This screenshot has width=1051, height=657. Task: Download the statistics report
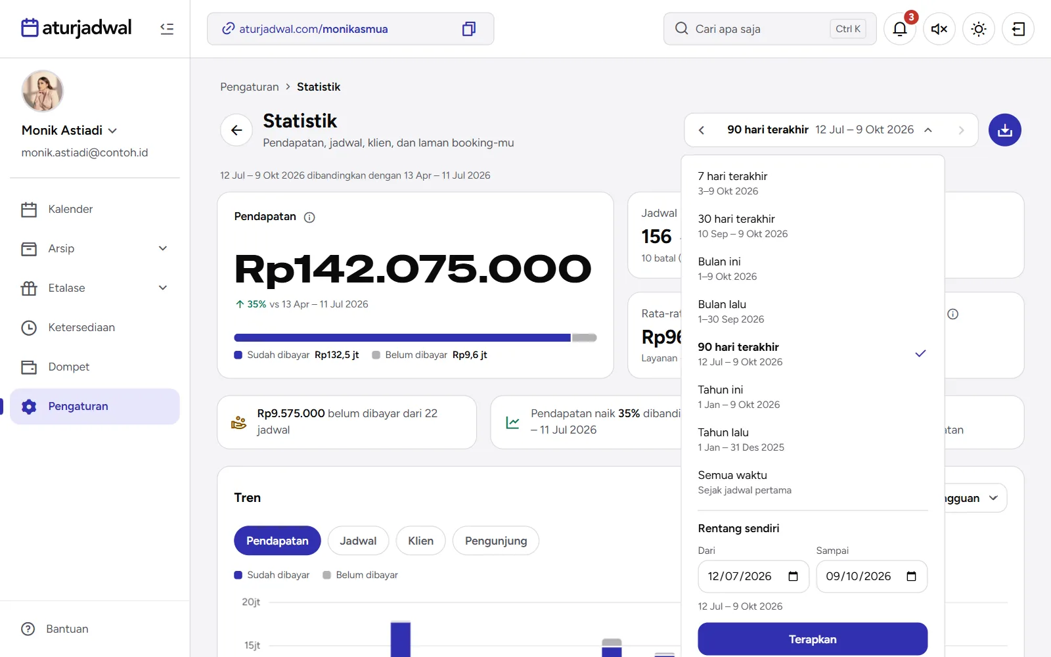tap(1005, 130)
